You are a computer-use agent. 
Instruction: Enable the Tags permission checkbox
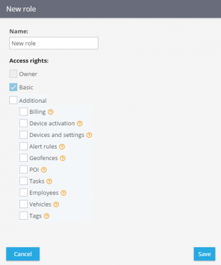click(x=23, y=216)
